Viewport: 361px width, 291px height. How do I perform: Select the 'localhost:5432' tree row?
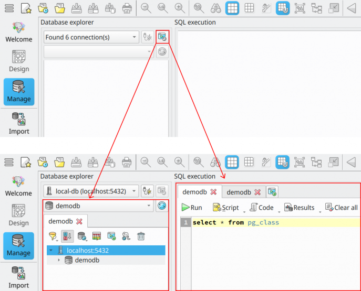tap(106, 250)
